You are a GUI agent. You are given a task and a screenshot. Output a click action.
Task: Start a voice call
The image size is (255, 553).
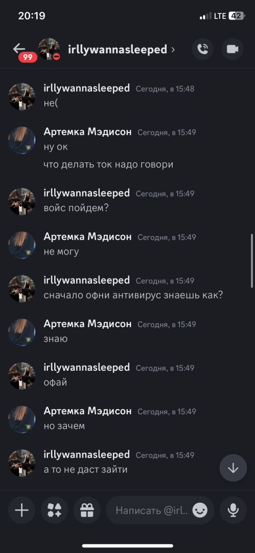202,49
